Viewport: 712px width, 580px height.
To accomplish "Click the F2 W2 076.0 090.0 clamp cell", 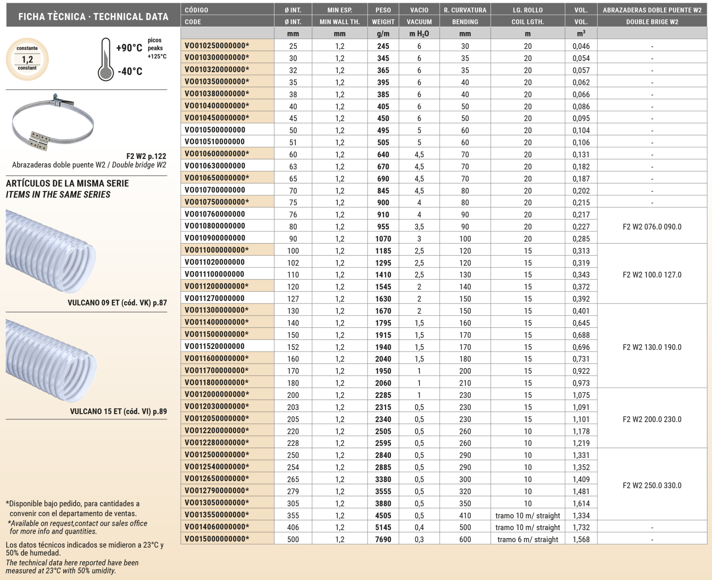I will click(652, 227).
